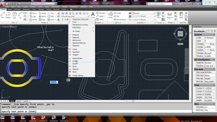
Task: Collapse the General section in Properties
Action: (214, 35)
